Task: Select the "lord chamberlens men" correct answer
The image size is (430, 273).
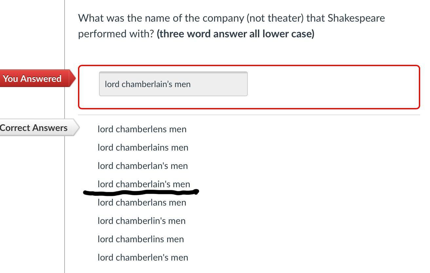Action: (142, 129)
